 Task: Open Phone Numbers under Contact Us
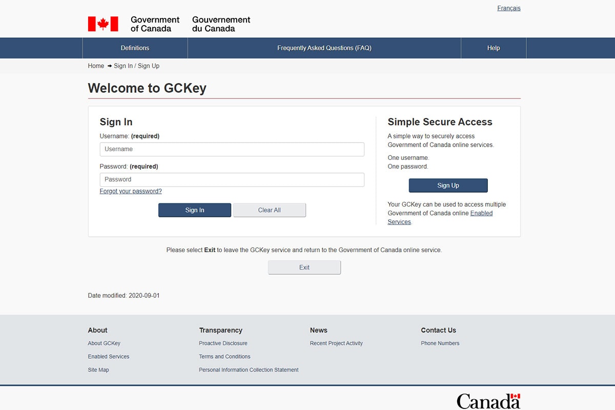pos(440,343)
